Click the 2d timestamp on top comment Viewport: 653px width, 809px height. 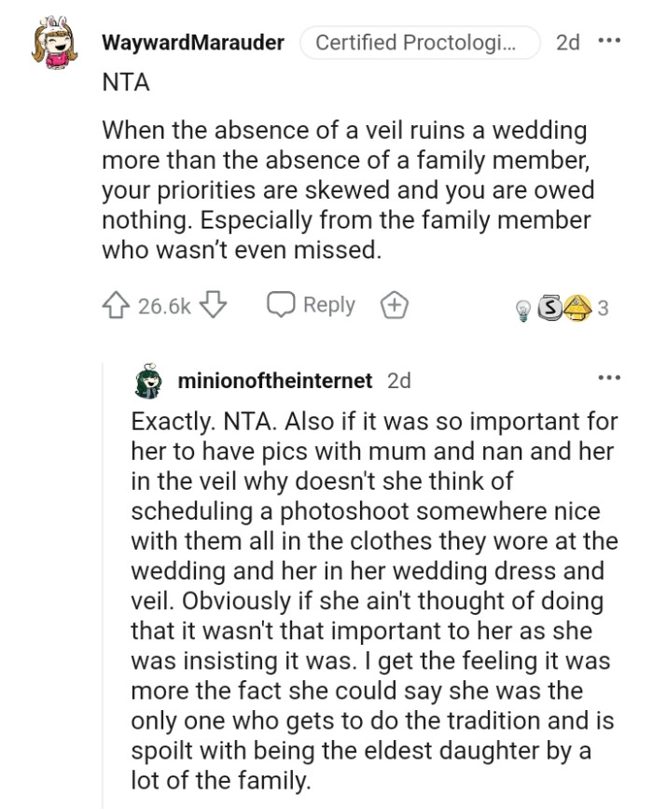click(x=567, y=42)
